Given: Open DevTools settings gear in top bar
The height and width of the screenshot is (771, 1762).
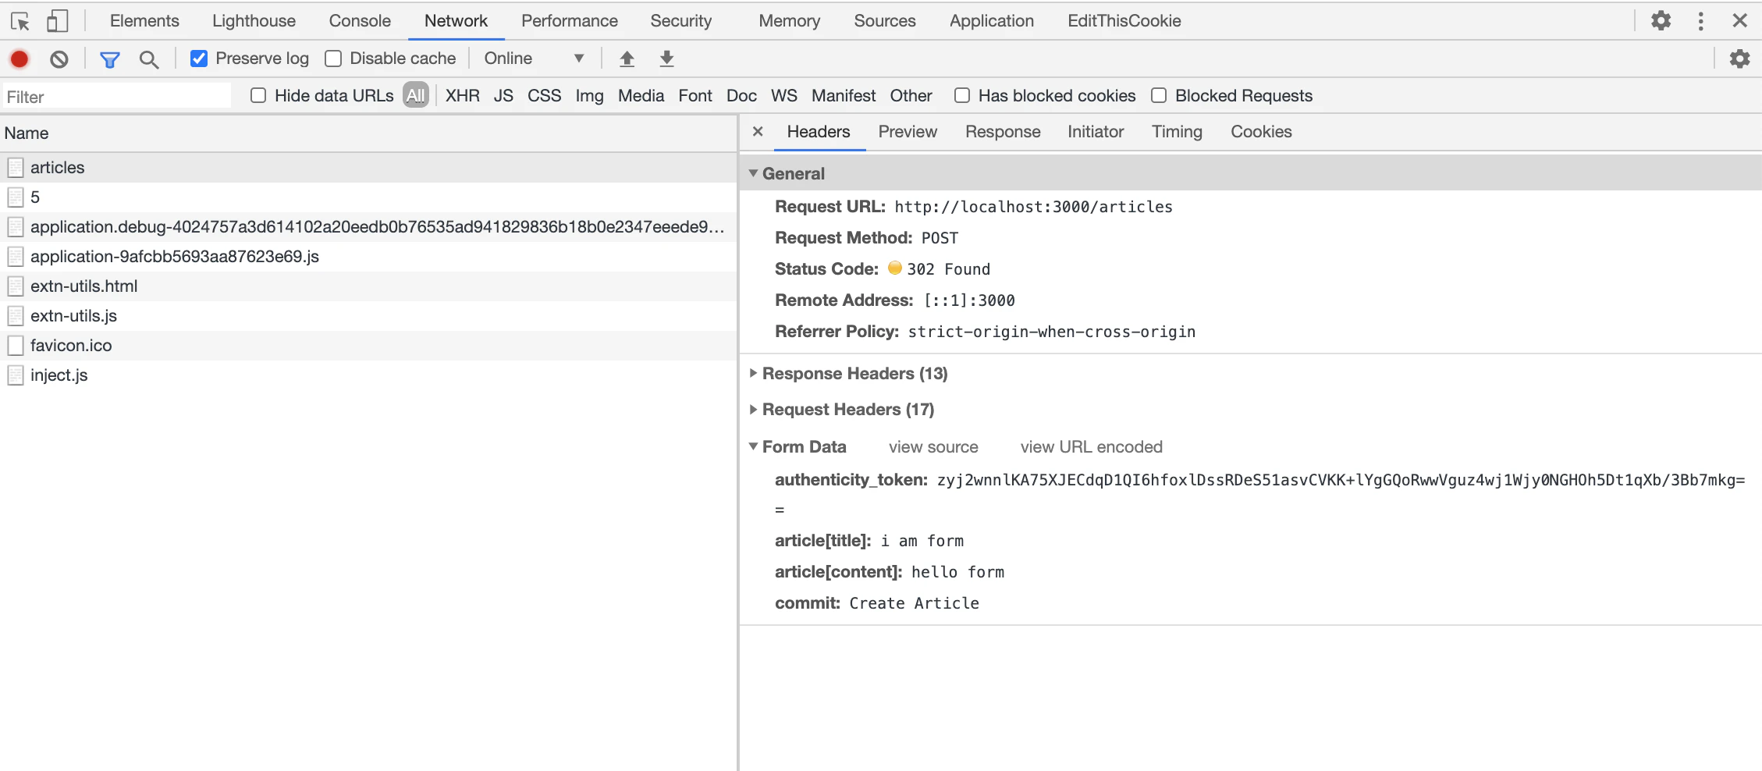Looking at the screenshot, I should pos(1661,21).
